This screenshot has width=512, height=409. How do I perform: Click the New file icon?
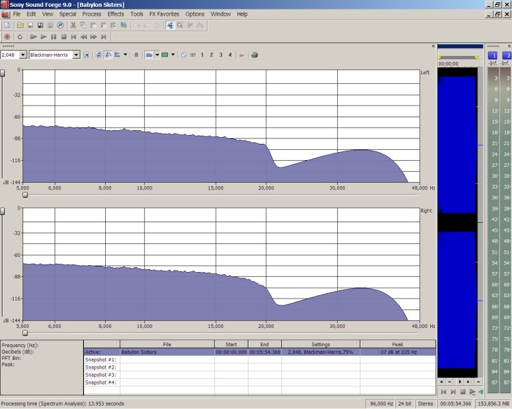(x=7, y=25)
